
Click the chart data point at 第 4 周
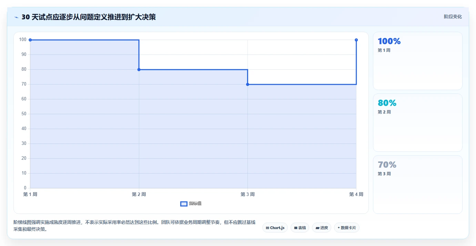tap(356, 40)
